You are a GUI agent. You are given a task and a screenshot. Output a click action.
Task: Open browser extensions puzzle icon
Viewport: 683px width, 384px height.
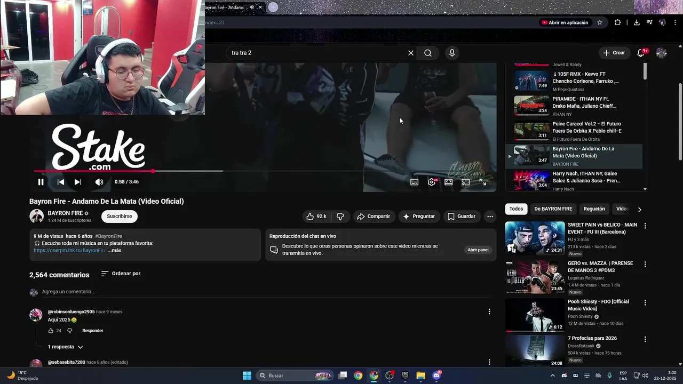(x=618, y=22)
